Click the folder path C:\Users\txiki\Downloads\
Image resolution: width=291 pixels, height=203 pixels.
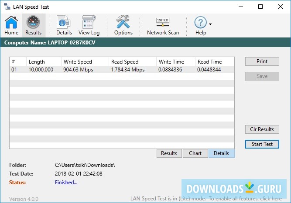[85, 165]
